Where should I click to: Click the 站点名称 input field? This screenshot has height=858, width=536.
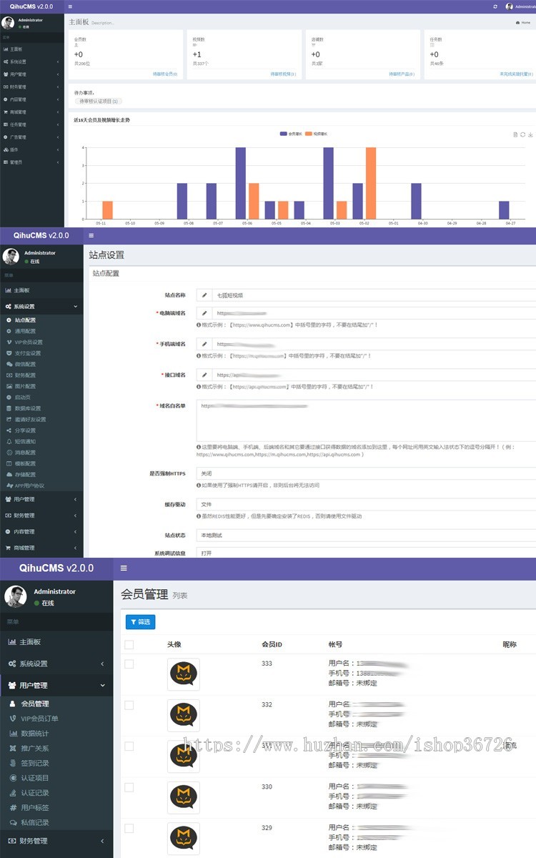click(374, 295)
